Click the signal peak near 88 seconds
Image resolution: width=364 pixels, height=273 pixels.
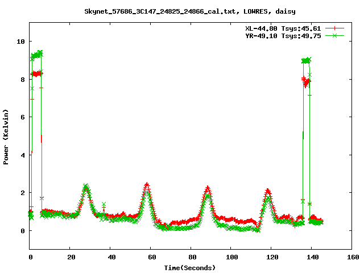(x=208, y=188)
